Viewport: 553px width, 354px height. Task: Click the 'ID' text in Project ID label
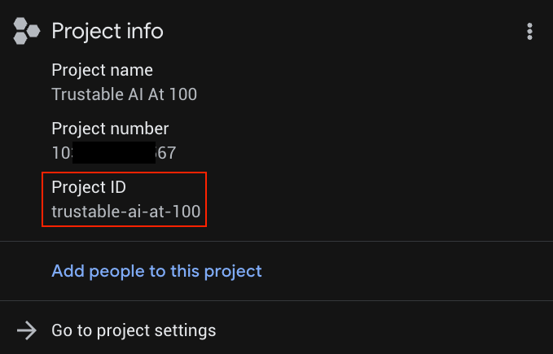[x=117, y=187]
